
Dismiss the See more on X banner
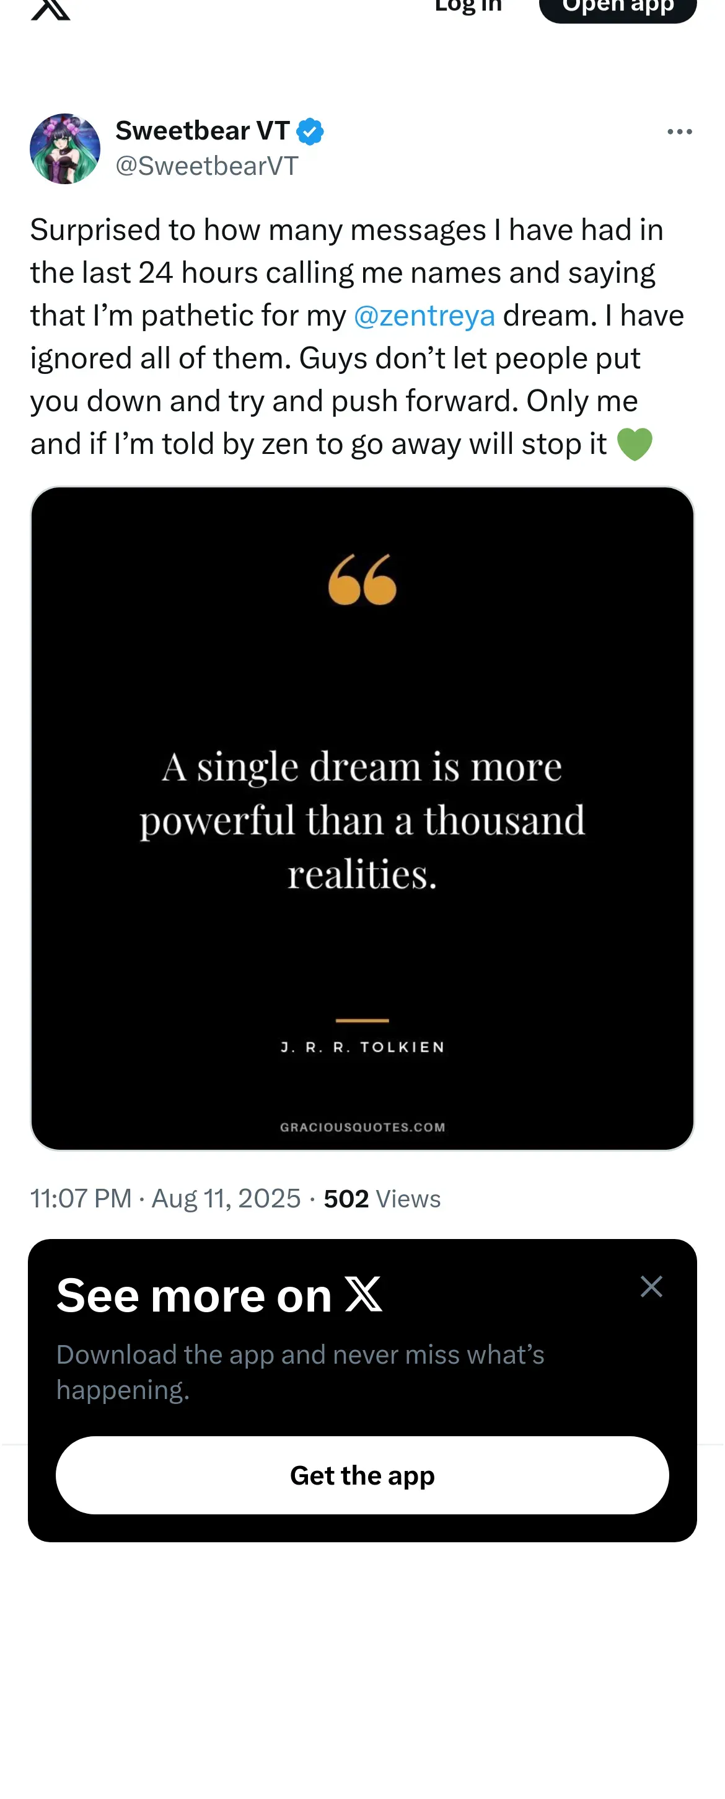click(x=651, y=1286)
